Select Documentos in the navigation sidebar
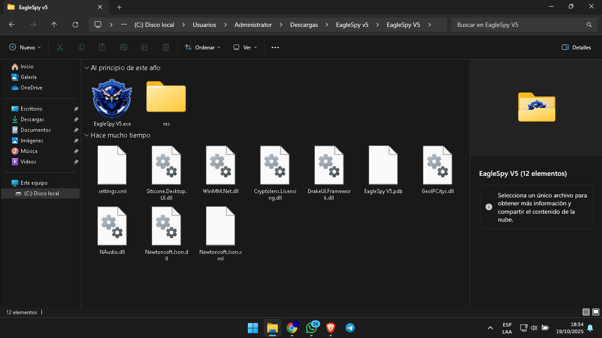 pyautogui.click(x=35, y=130)
